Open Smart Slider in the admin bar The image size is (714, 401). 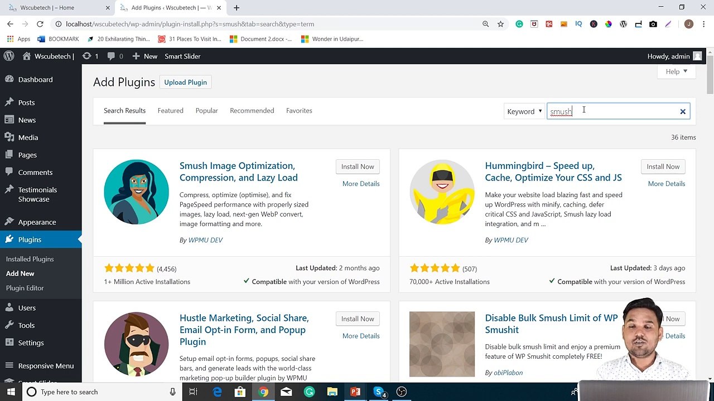tap(182, 56)
